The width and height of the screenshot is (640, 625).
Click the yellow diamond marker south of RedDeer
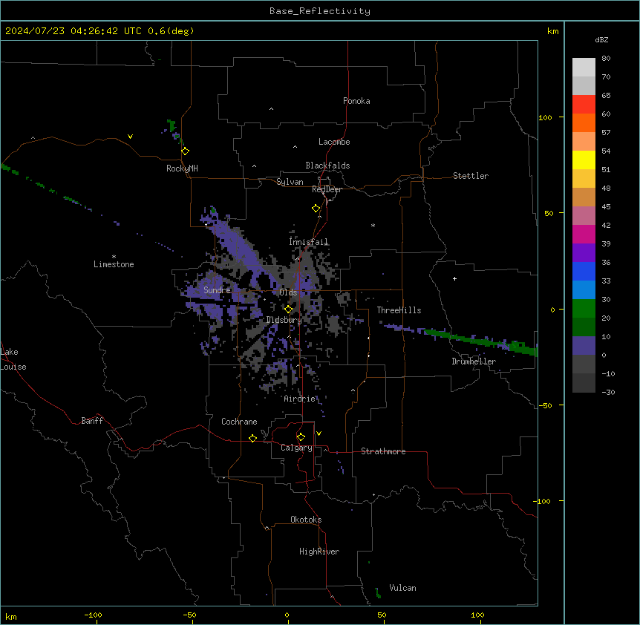[316, 209]
